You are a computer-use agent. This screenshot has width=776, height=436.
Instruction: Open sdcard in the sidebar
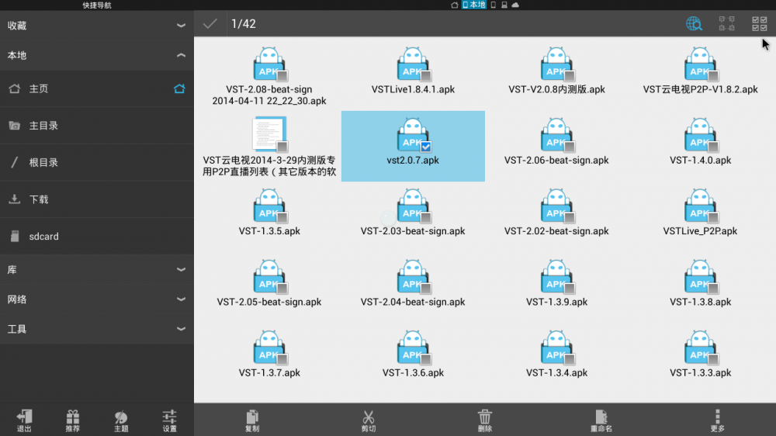97,237
